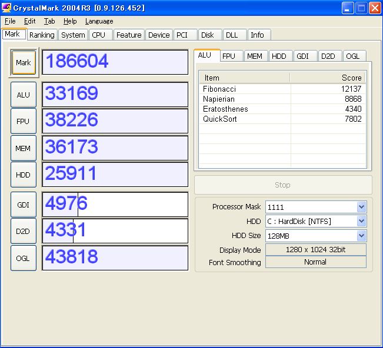Open the File menu

(x=10, y=21)
